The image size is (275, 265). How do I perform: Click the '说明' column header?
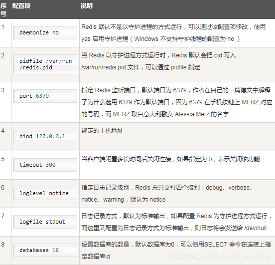pos(87,6)
